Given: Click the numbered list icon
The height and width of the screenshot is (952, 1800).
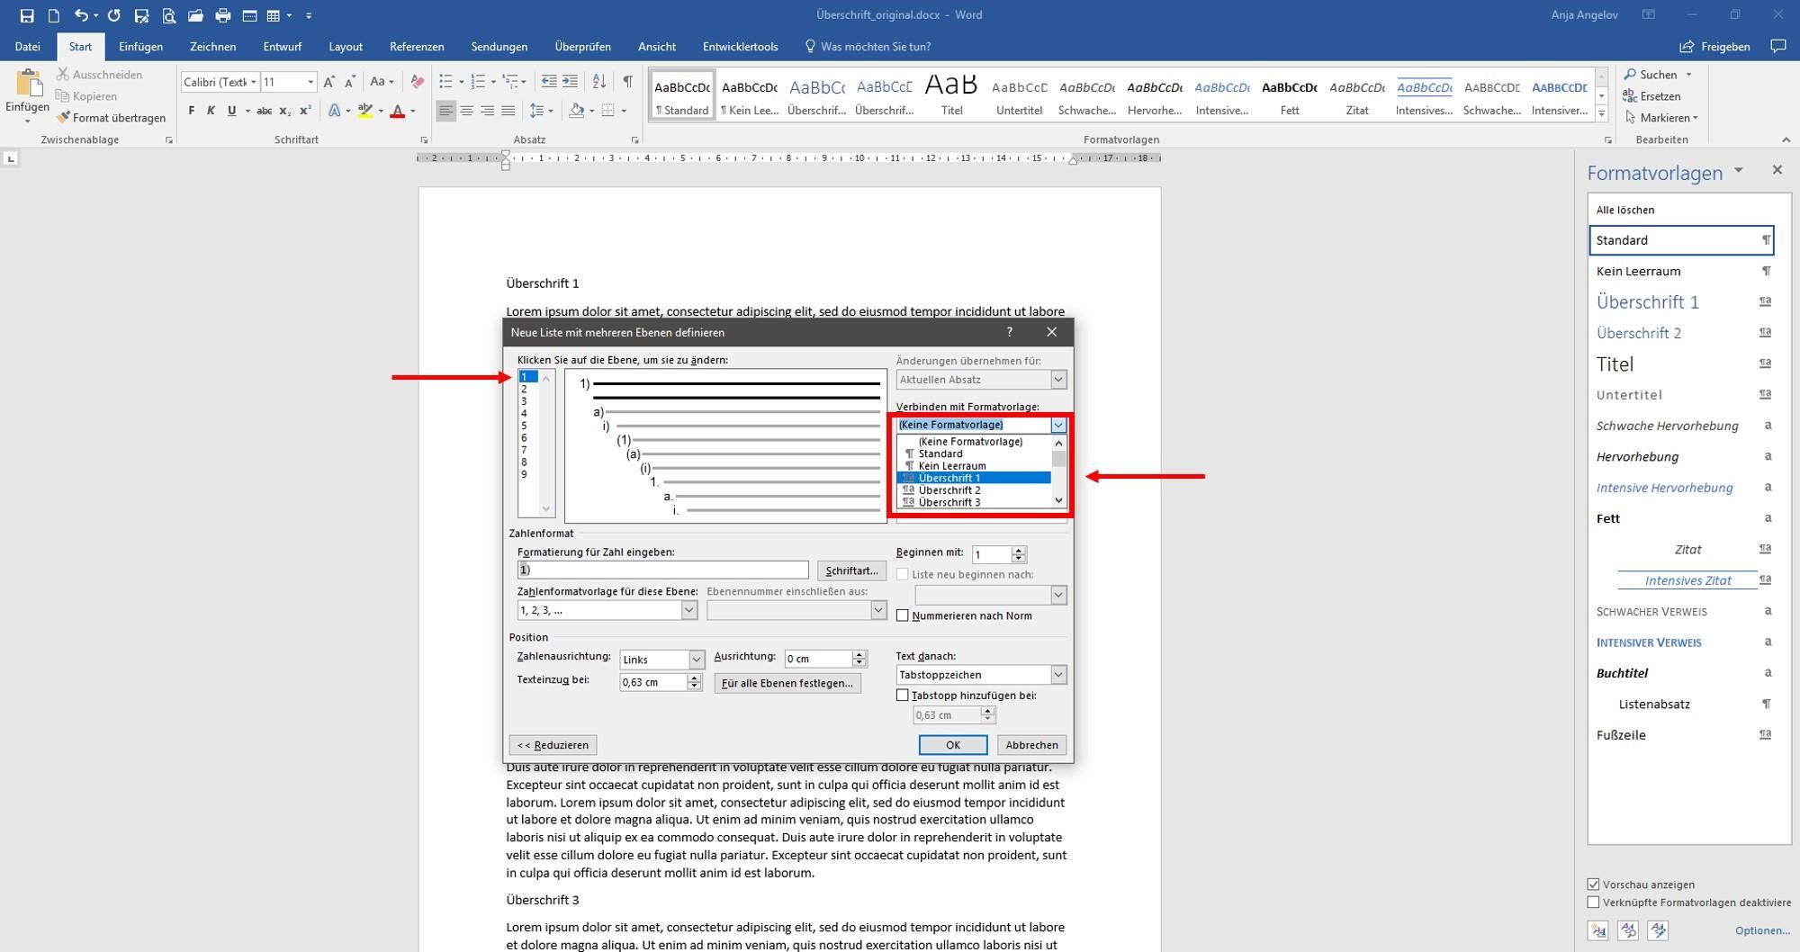Looking at the screenshot, I should point(478,82).
